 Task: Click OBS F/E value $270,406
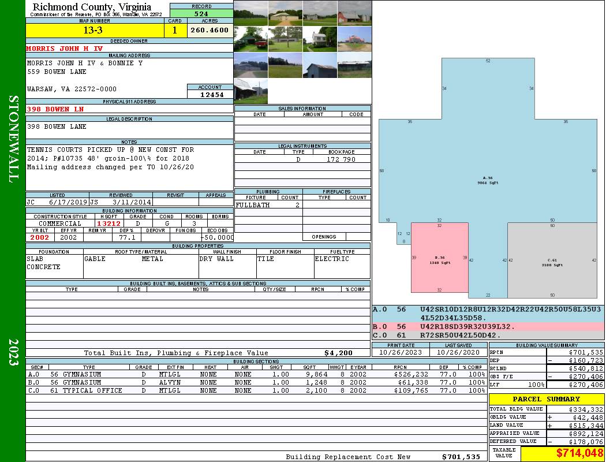click(586, 377)
